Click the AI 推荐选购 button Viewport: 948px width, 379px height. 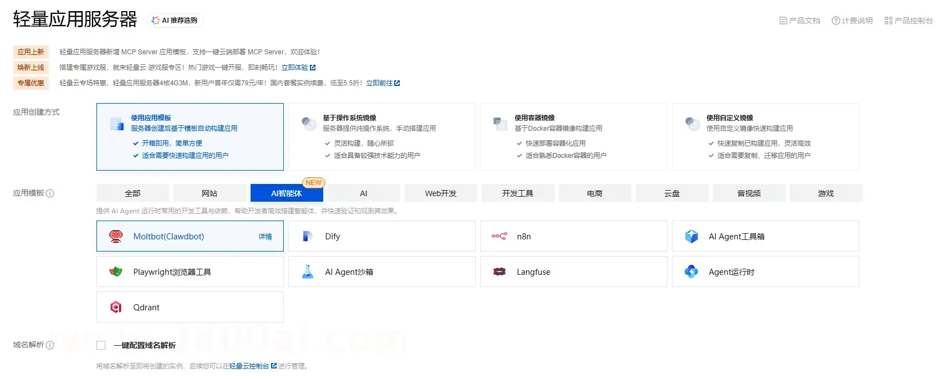point(175,21)
